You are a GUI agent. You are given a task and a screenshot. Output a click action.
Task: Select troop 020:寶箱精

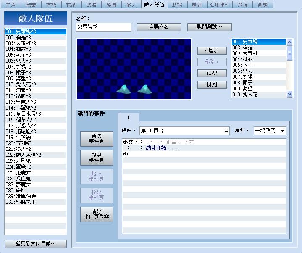tap(36, 143)
